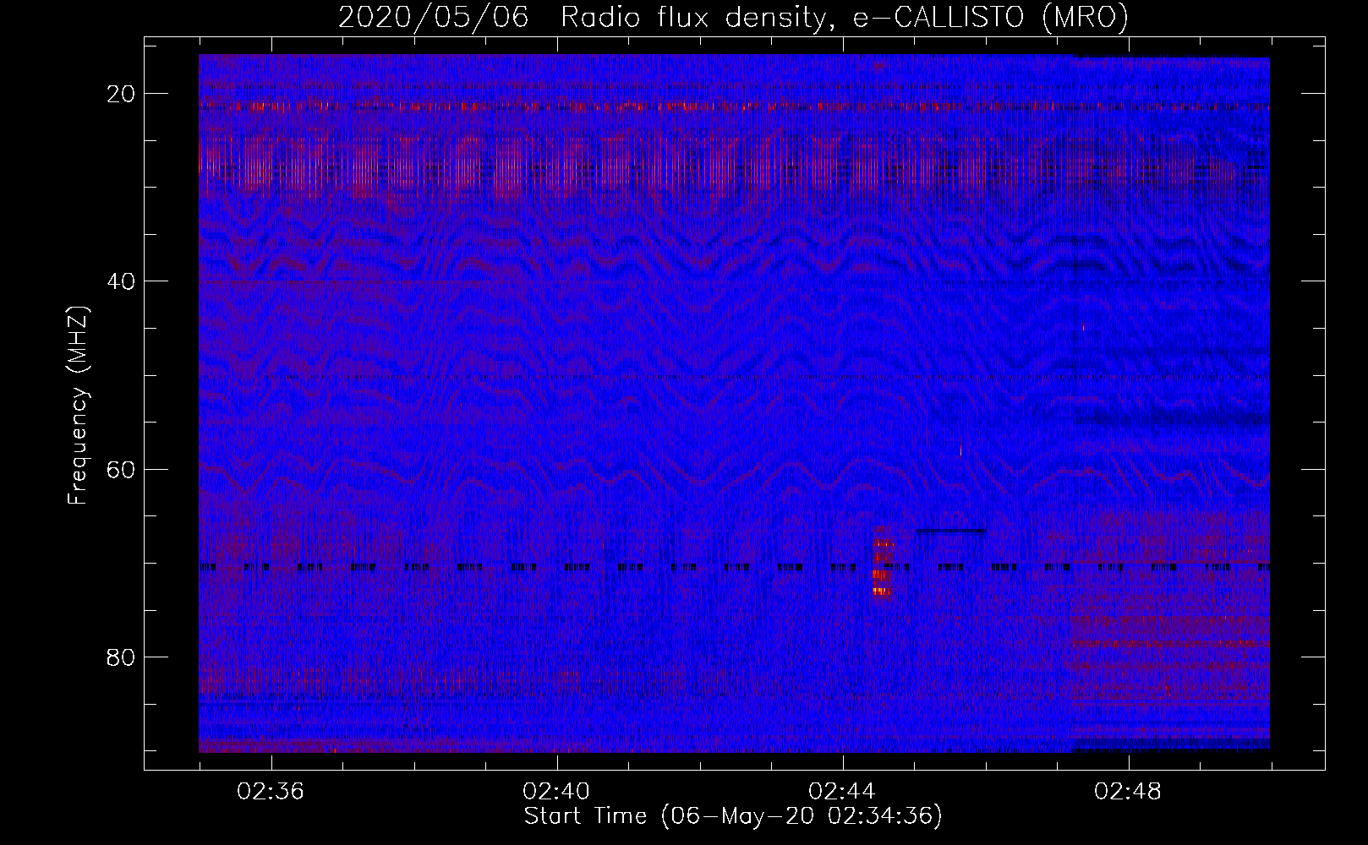Click the 'Frequency (MHZ)' axis label
This screenshot has height=845, width=1368.
tap(78, 405)
